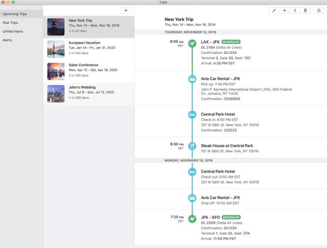The image size is (327, 248).
Task: Click 101 W 58th St. restaurant address
Action: [x=229, y=151]
